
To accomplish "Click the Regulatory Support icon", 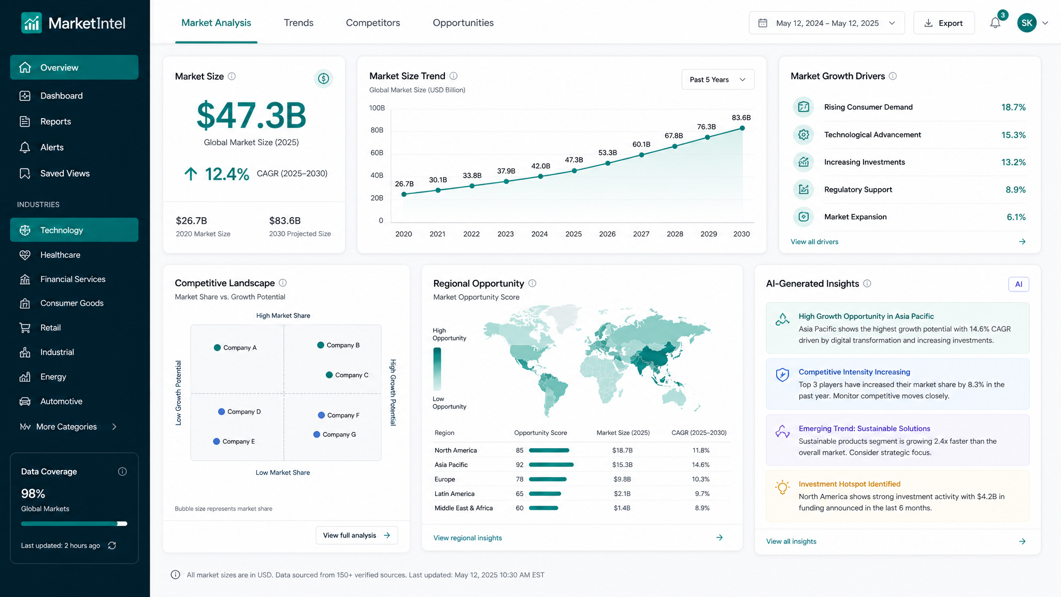I will pos(804,189).
